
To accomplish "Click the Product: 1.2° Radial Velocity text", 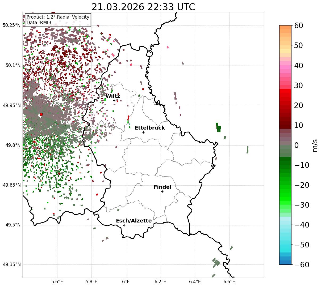I will pyautogui.click(x=58, y=17).
